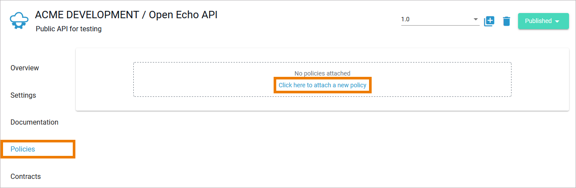The width and height of the screenshot is (576, 188).
Task: Select the Policies menu item
Action: [23, 149]
